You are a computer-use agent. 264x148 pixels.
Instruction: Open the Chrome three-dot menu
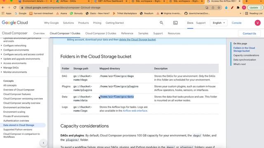pyautogui.click(x=261, y=7)
